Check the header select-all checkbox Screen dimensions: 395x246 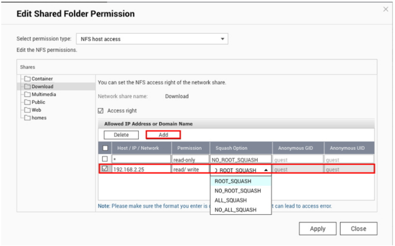pos(105,148)
